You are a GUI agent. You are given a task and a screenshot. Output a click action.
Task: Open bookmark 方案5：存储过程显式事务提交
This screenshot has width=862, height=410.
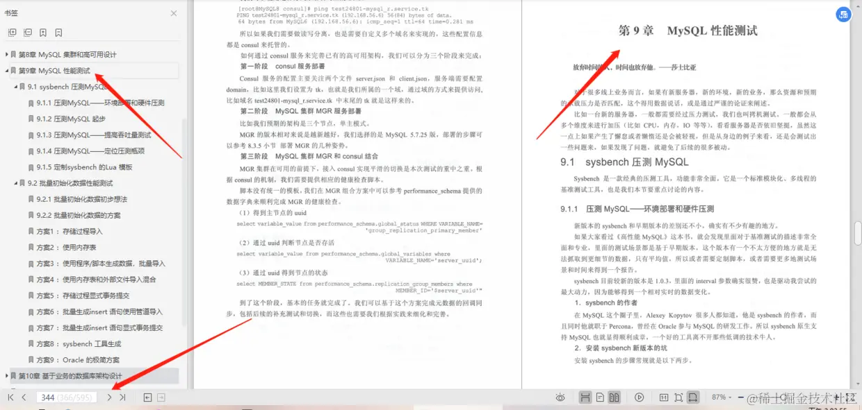click(82, 296)
